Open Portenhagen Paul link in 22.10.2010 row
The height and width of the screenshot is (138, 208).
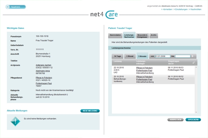[144, 70]
